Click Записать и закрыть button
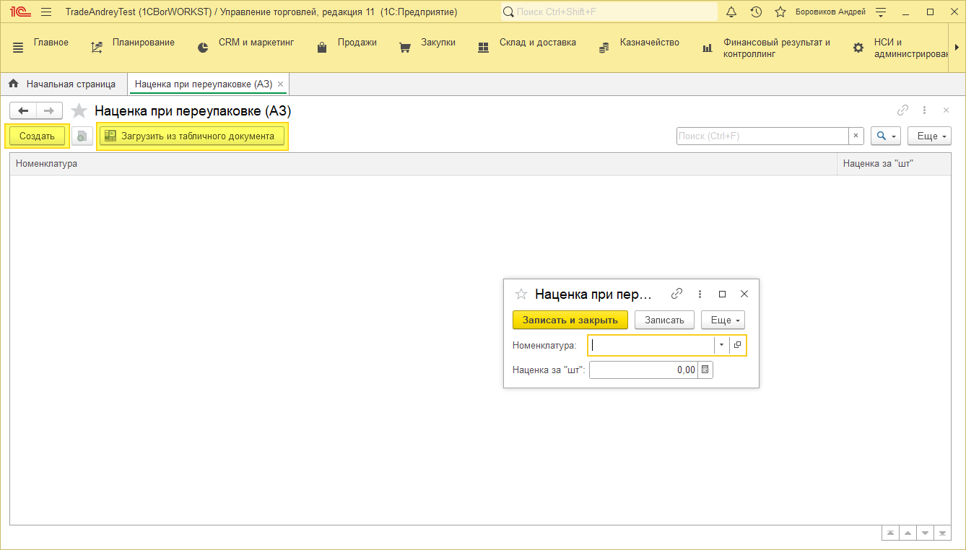This screenshot has width=966, height=550. 570,320
